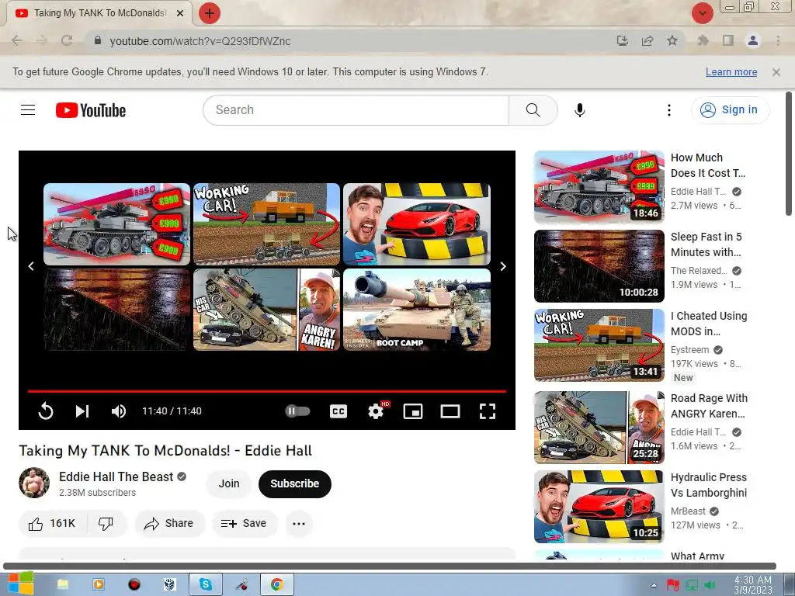Screen dimensions: 795x596
Task: Toggle the autoplay switch
Action: (297, 411)
